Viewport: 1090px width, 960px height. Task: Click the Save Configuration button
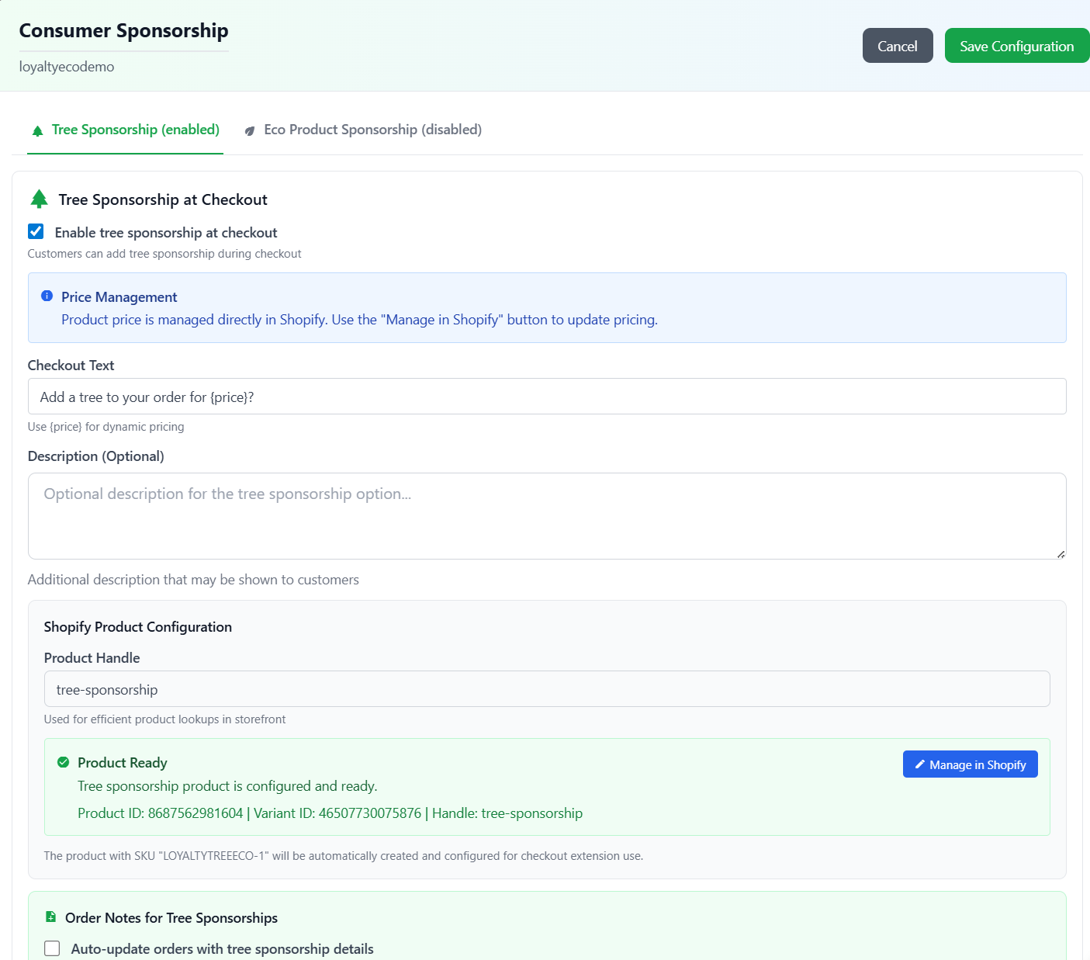pos(1016,45)
